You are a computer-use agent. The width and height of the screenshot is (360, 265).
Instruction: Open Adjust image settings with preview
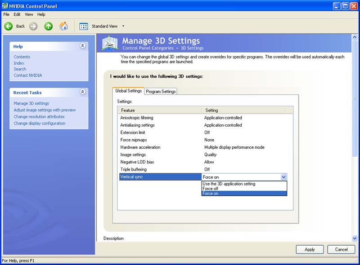click(45, 110)
